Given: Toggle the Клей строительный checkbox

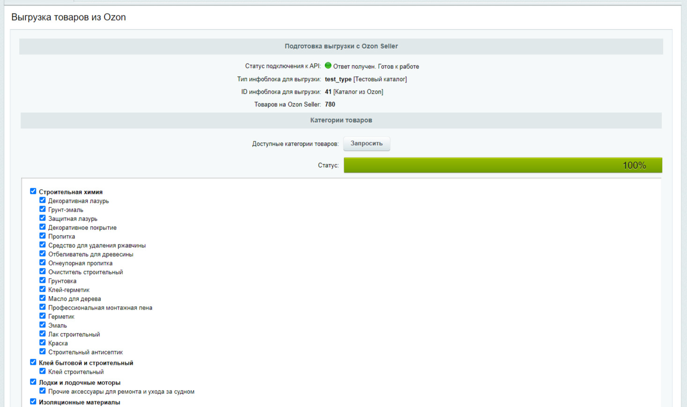Looking at the screenshot, I should pyautogui.click(x=43, y=371).
